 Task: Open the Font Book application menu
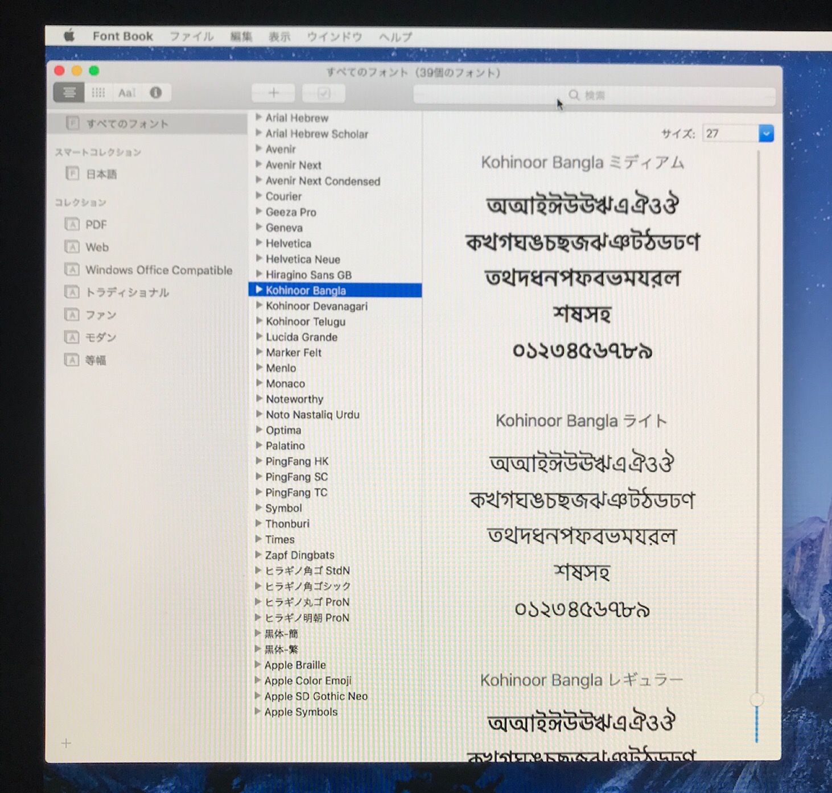(123, 36)
